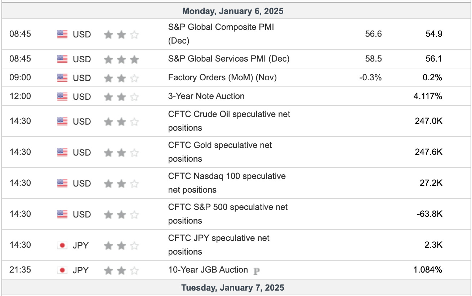Screen dimensions: 472x296
Task: Click the three-star importance rating for Services PMI
Action: (x=121, y=59)
